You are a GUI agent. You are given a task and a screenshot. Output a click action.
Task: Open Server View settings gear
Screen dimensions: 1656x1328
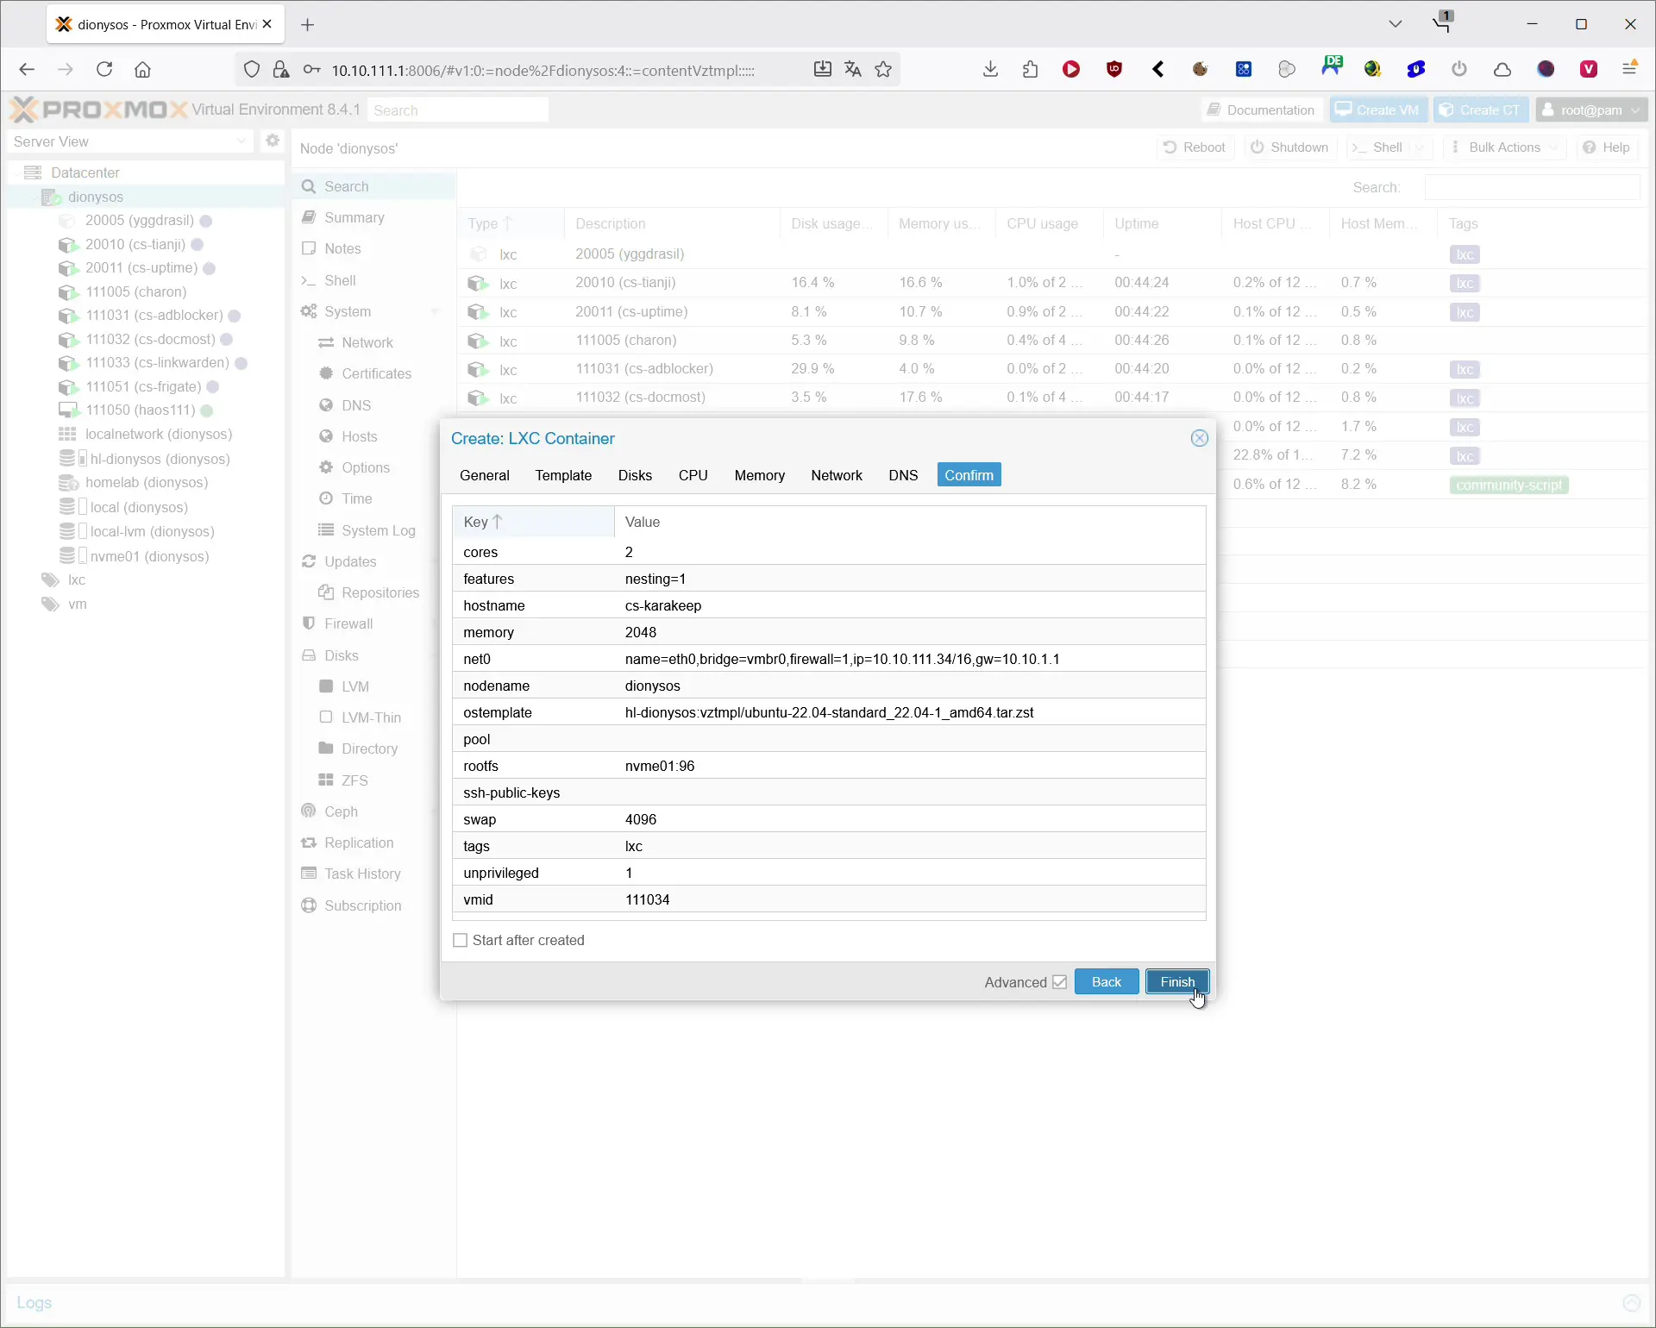pos(273,141)
